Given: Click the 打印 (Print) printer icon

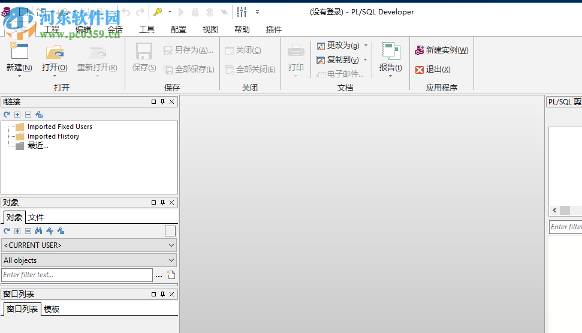Looking at the screenshot, I should pyautogui.click(x=296, y=50).
